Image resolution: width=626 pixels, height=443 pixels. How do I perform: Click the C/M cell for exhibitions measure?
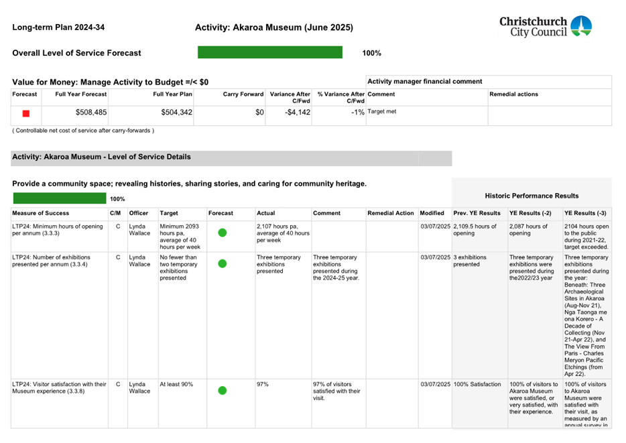tap(117, 257)
